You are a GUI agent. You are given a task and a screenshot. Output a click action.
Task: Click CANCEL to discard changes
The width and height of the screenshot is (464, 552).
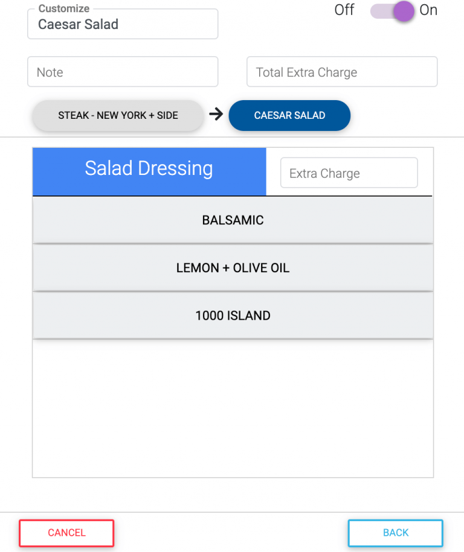[66, 533]
